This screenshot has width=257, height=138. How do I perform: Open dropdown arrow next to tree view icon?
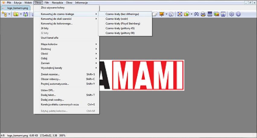(9, 14)
